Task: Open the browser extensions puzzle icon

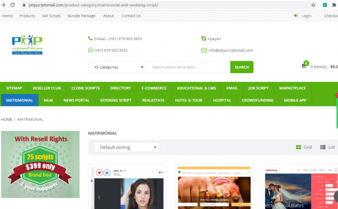Action: (x=334, y=5)
